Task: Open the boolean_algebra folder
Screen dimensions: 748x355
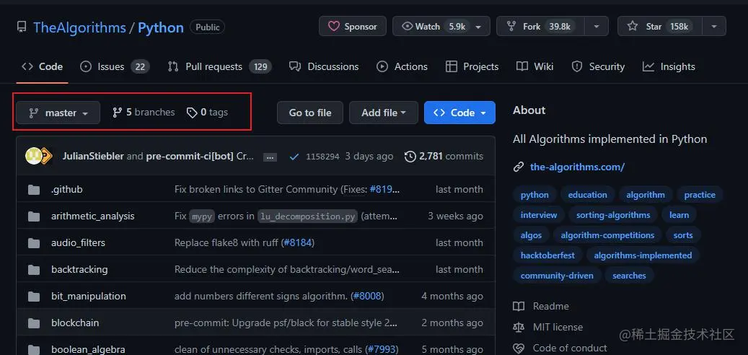Action: pos(88,350)
